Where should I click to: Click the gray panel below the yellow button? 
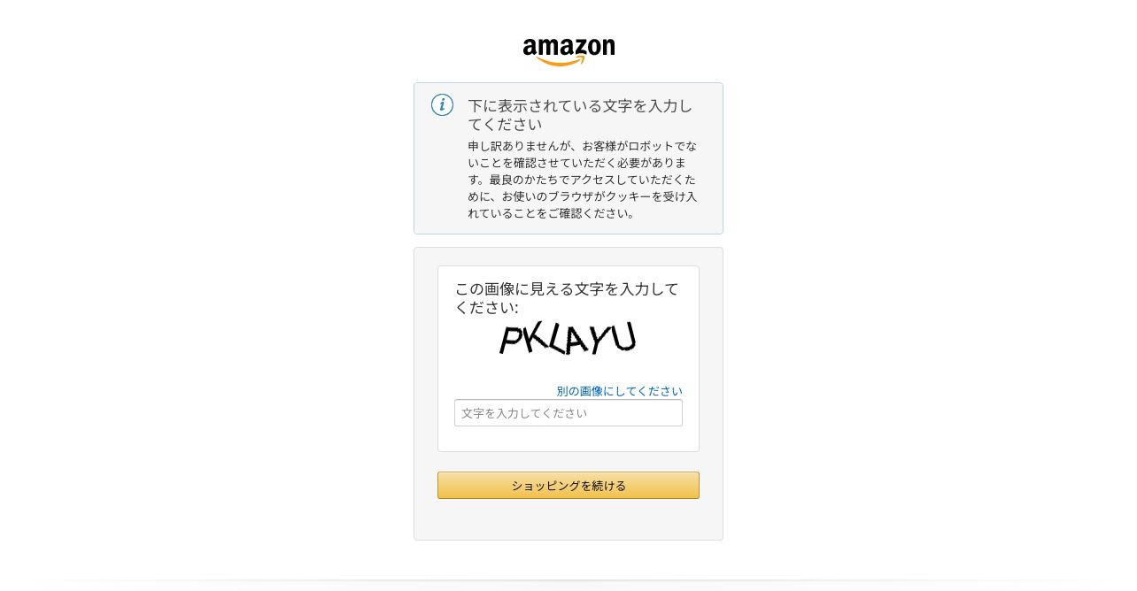click(568, 519)
